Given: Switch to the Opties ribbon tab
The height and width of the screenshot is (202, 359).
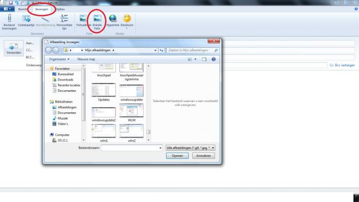Looking at the screenshot, I should click(x=60, y=9).
